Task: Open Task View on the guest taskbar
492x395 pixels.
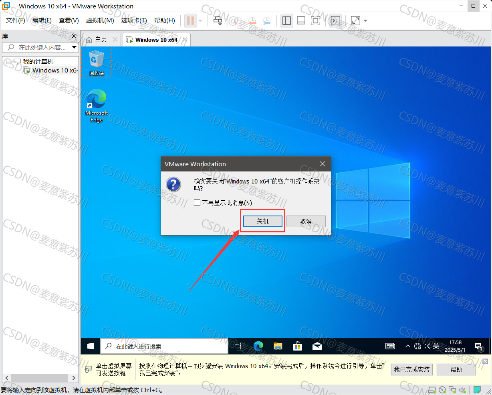Action: pos(238,346)
